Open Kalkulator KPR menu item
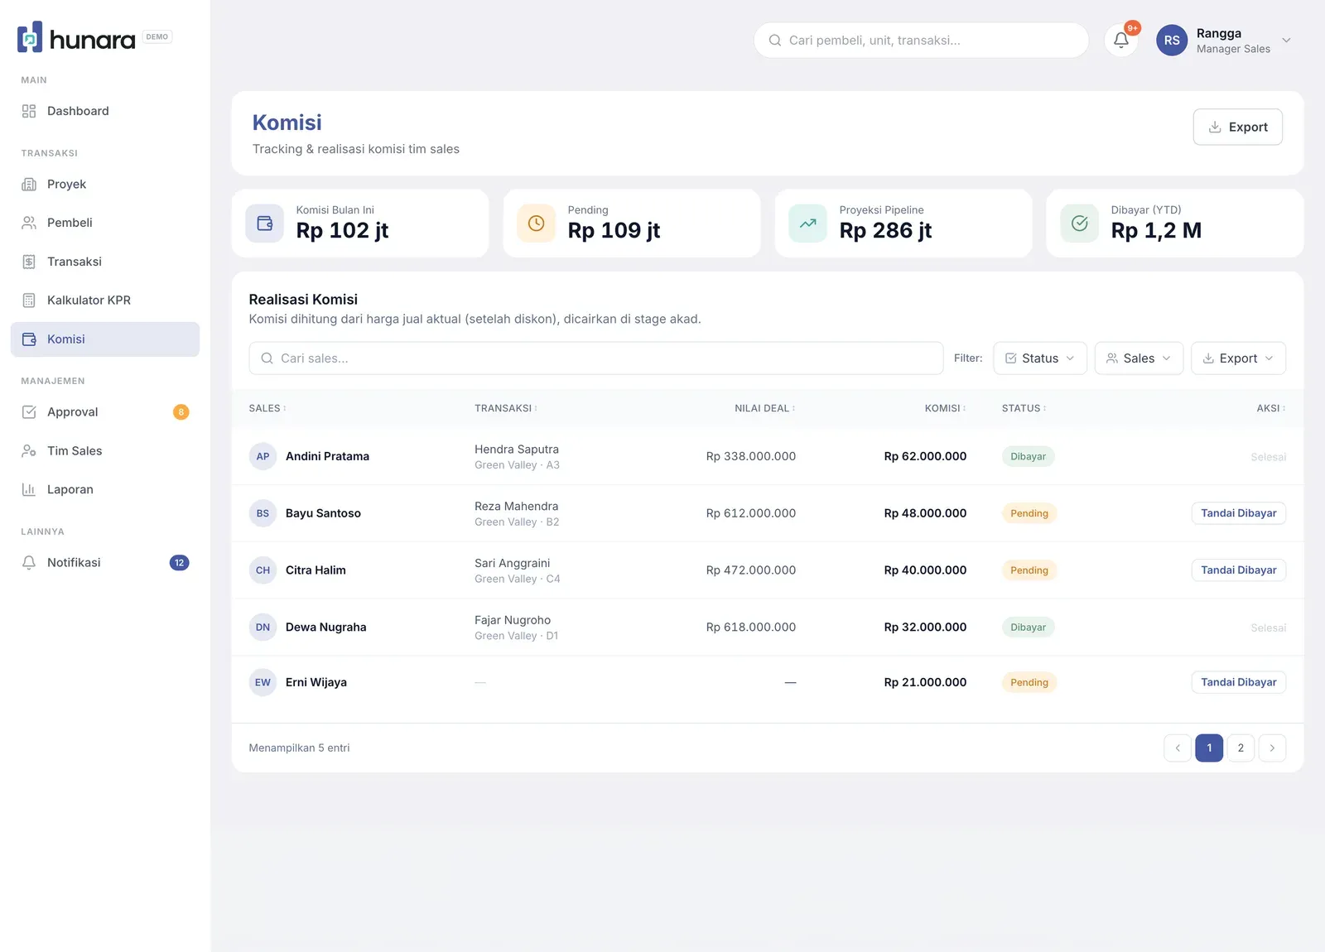Viewport: 1325px width, 952px height. pyautogui.click(x=105, y=301)
